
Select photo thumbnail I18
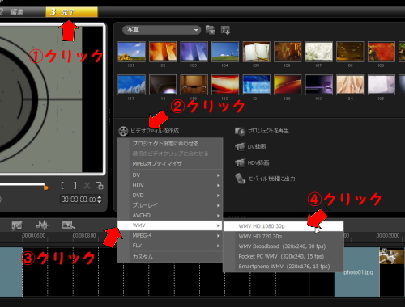[163, 85]
